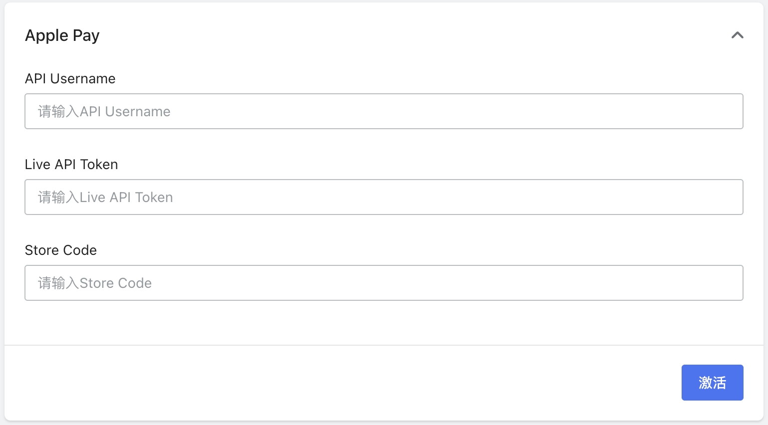
Task: Focus the API Username input field
Action: 384,111
